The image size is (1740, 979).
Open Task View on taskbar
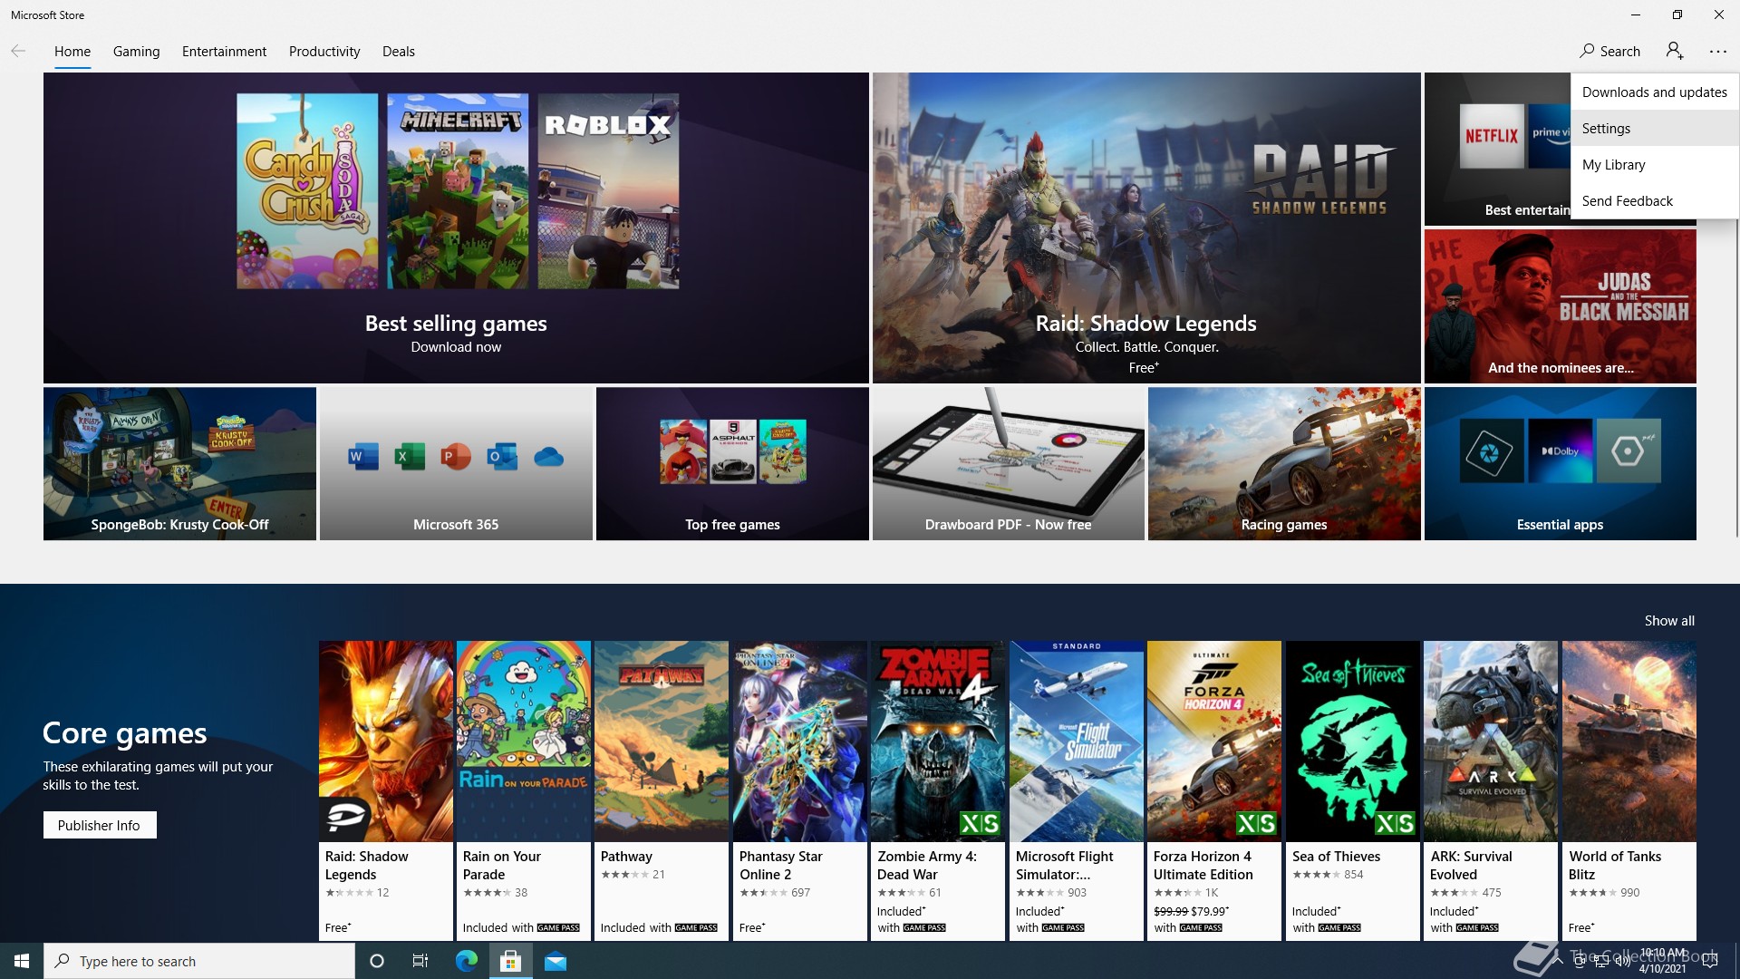(420, 961)
